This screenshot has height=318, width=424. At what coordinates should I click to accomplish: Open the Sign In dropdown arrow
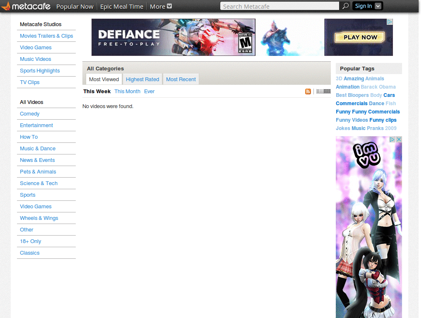click(x=378, y=6)
